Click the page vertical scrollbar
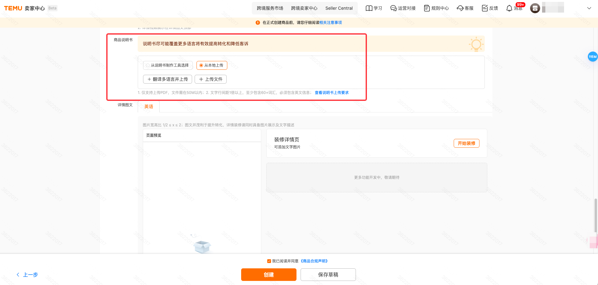The image size is (598, 285). click(x=595, y=215)
